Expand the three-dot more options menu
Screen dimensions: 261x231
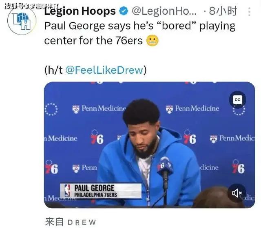tap(249, 12)
